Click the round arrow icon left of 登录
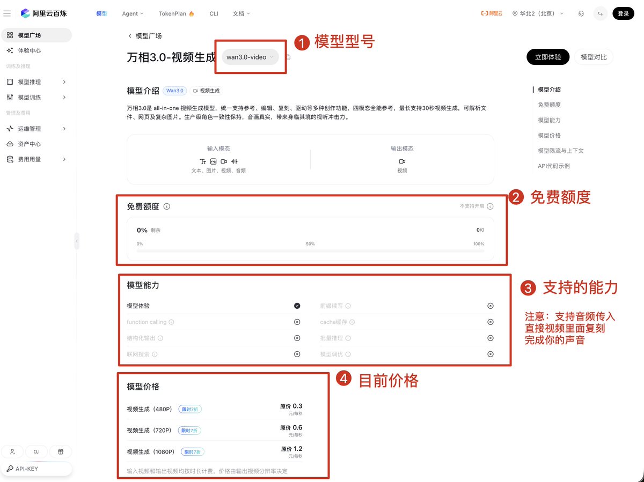This screenshot has width=644, height=482. click(600, 13)
